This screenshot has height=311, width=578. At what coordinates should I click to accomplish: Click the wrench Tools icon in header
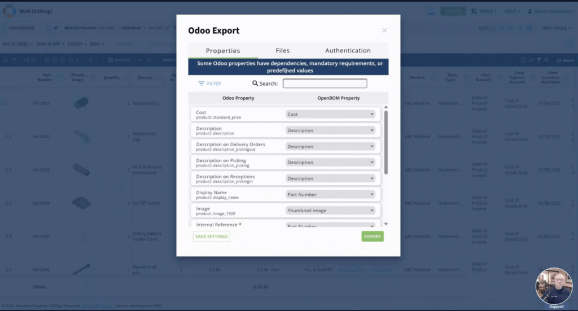click(474, 11)
